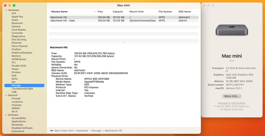Sort by the Capacity column header
The width and height of the screenshot is (265, 136).
(118, 12)
